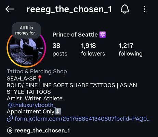Open the notification bell settings
This screenshot has width=158, height=137.
tap(125, 9)
